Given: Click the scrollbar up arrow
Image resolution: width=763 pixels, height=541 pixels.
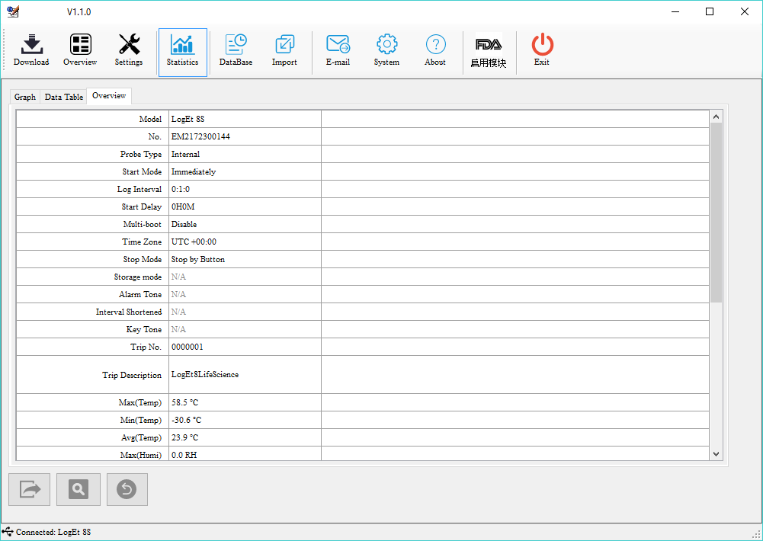Looking at the screenshot, I should click(716, 117).
